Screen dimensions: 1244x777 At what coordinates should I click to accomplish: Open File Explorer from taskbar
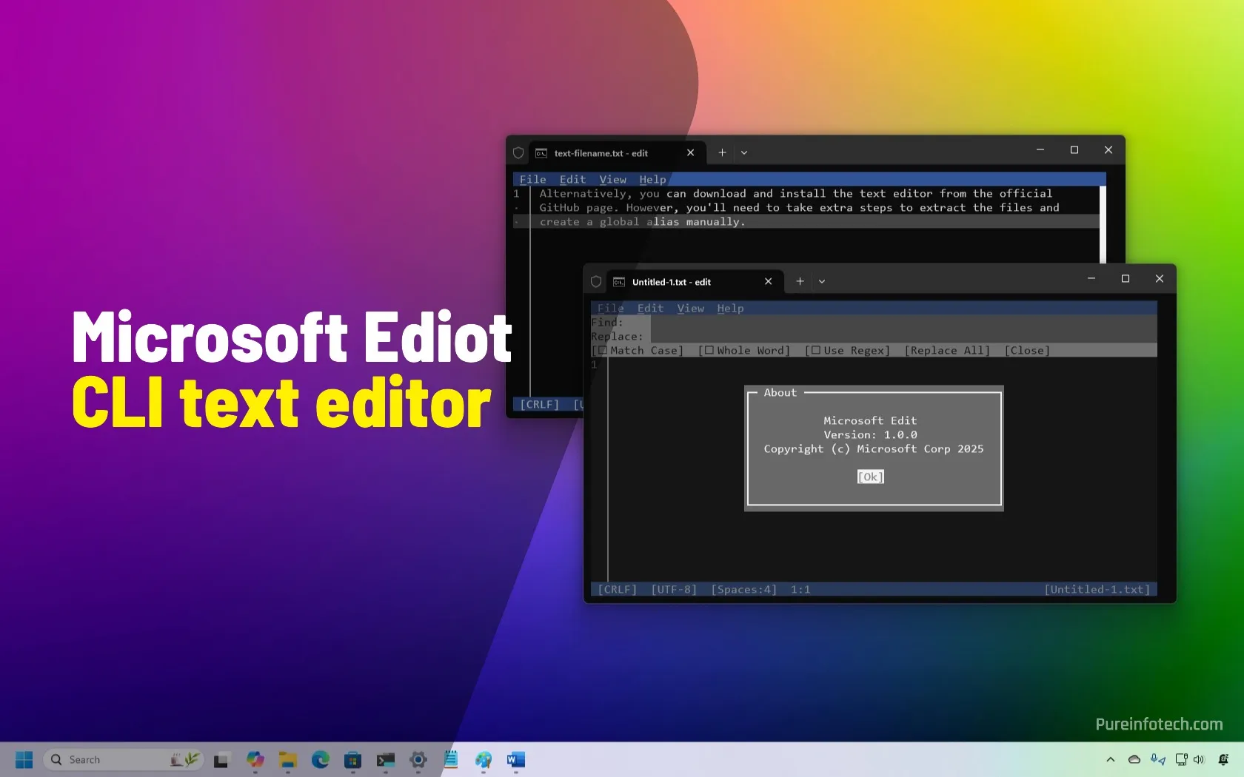coord(287,760)
